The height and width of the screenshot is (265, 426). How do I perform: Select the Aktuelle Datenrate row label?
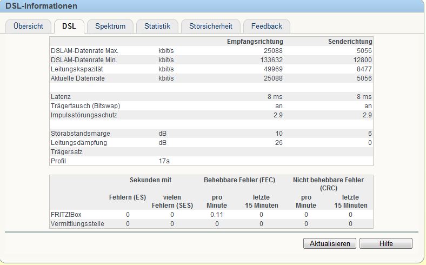coord(78,78)
